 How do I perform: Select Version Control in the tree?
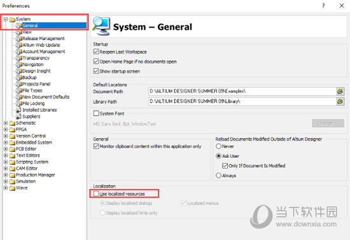(31, 136)
